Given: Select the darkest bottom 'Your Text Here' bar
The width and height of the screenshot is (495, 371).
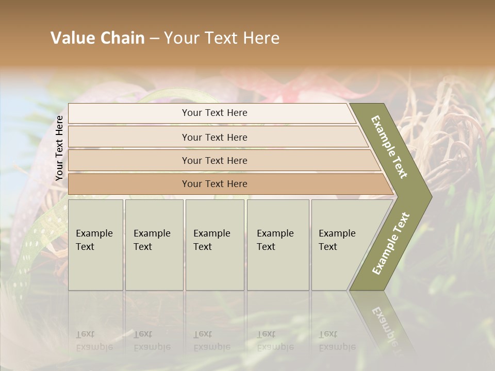Looking at the screenshot, I should (x=214, y=184).
